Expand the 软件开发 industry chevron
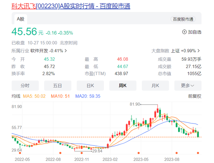Screen dimensions: 214x163 point(66,51)
